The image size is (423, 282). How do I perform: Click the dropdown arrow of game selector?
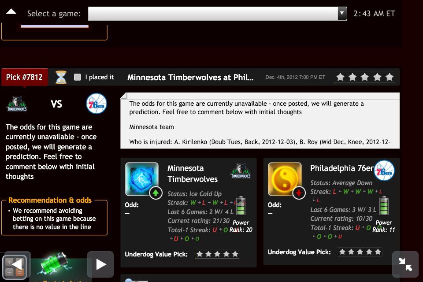click(342, 14)
